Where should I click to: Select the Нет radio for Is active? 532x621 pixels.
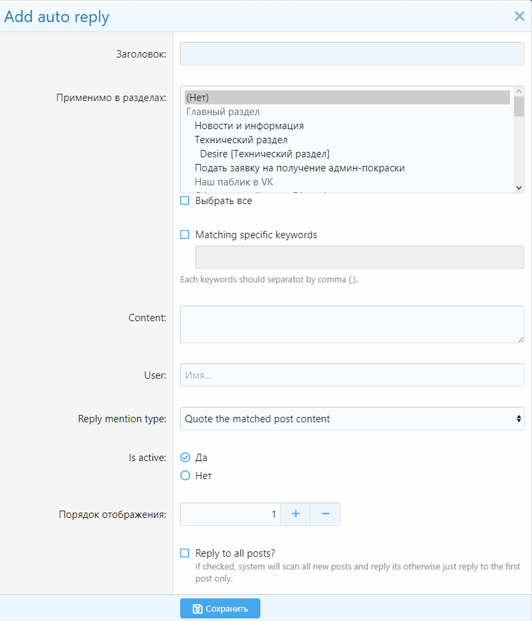coord(185,476)
